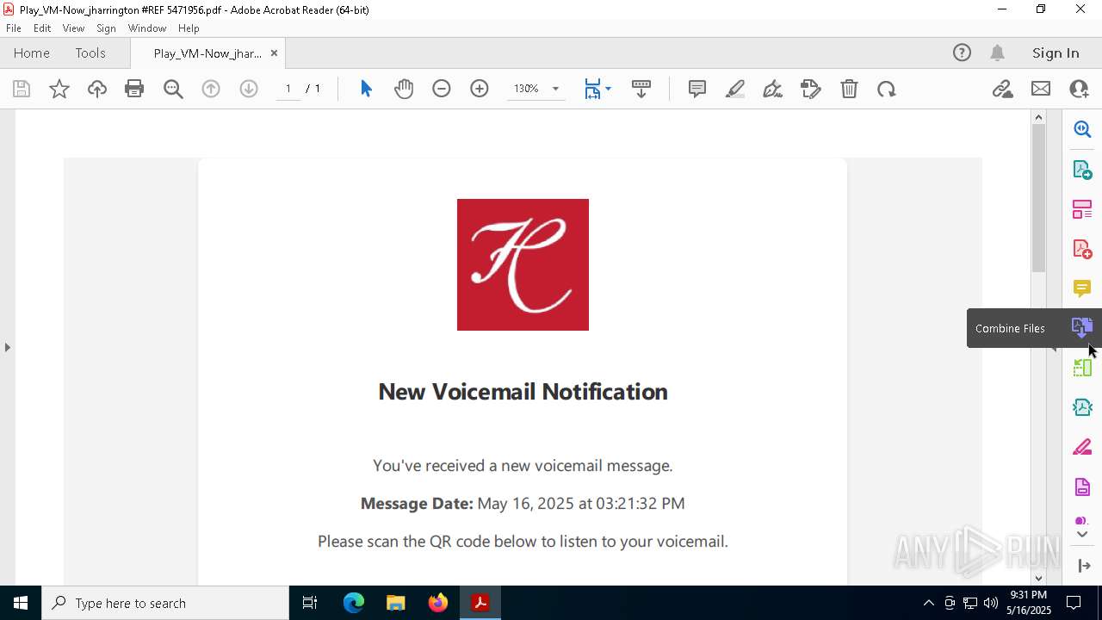The image size is (1102, 620).
Task: Share a link to the file
Action: pyautogui.click(x=1003, y=89)
